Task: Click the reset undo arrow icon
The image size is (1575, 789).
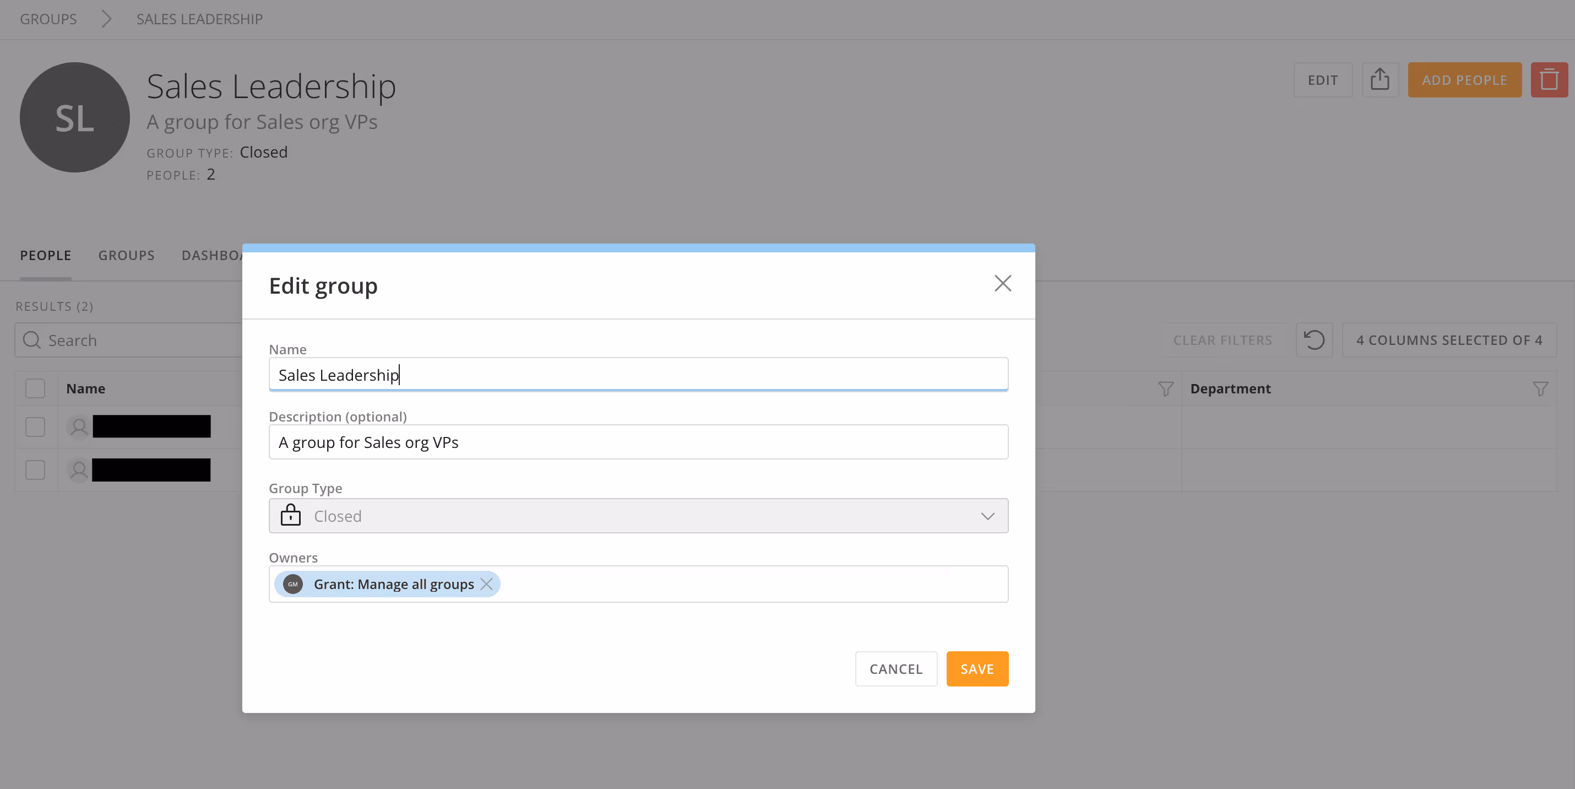Action: click(x=1313, y=340)
